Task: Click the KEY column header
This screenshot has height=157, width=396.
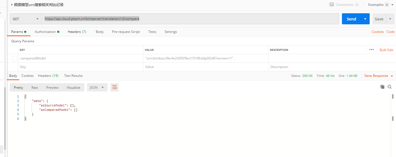Action: click(x=22, y=50)
